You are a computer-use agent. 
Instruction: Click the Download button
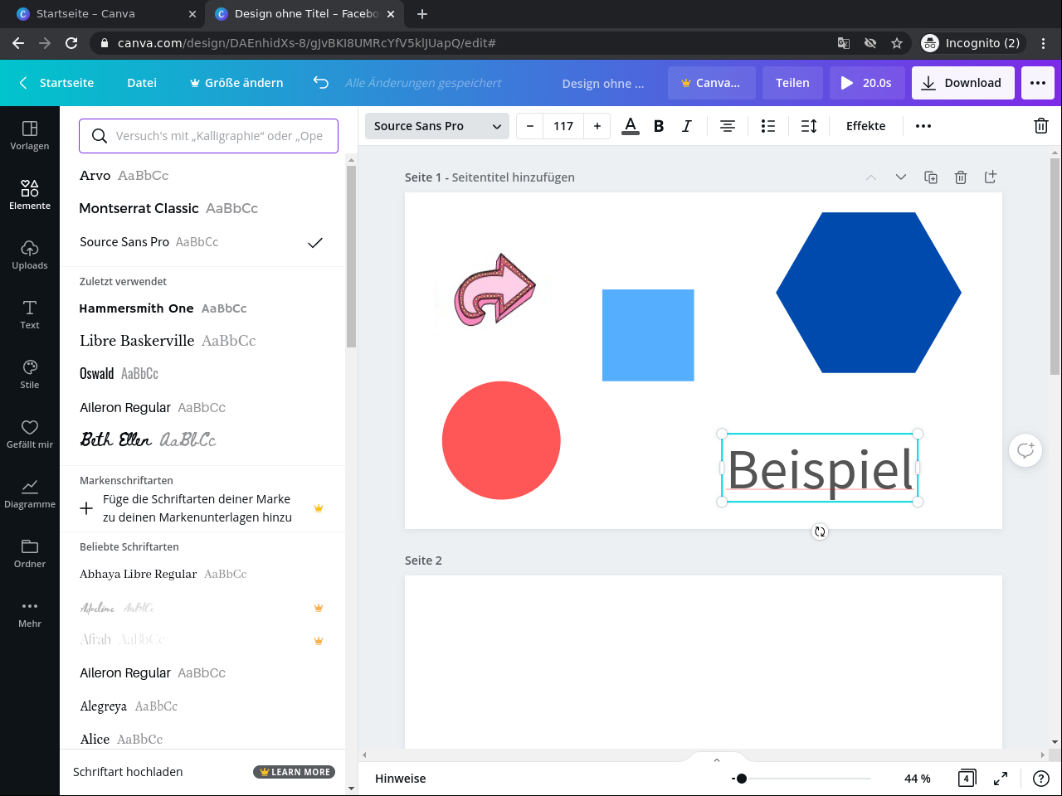click(x=962, y=83)
